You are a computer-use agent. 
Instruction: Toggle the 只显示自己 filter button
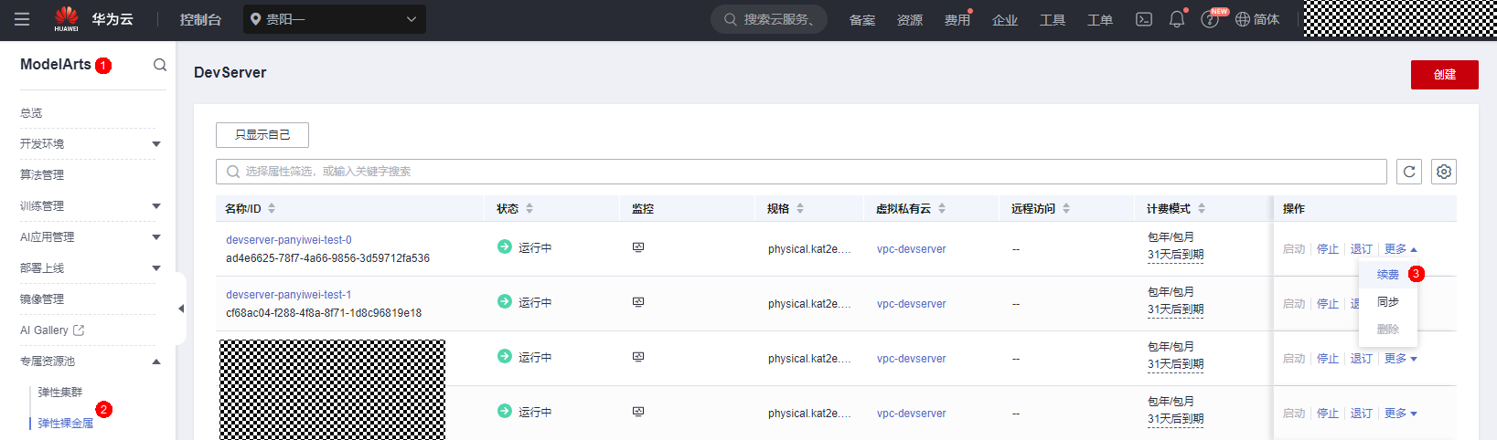point(262,135)
